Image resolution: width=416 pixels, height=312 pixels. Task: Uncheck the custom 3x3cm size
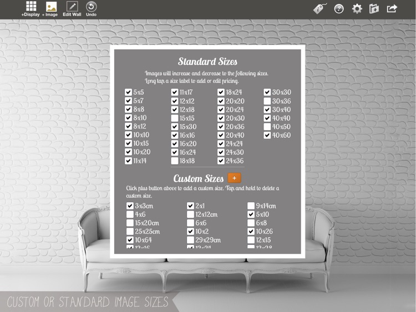pos(130,206)
